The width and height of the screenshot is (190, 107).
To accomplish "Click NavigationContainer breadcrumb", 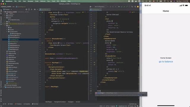I will click(x=60, y=102).
